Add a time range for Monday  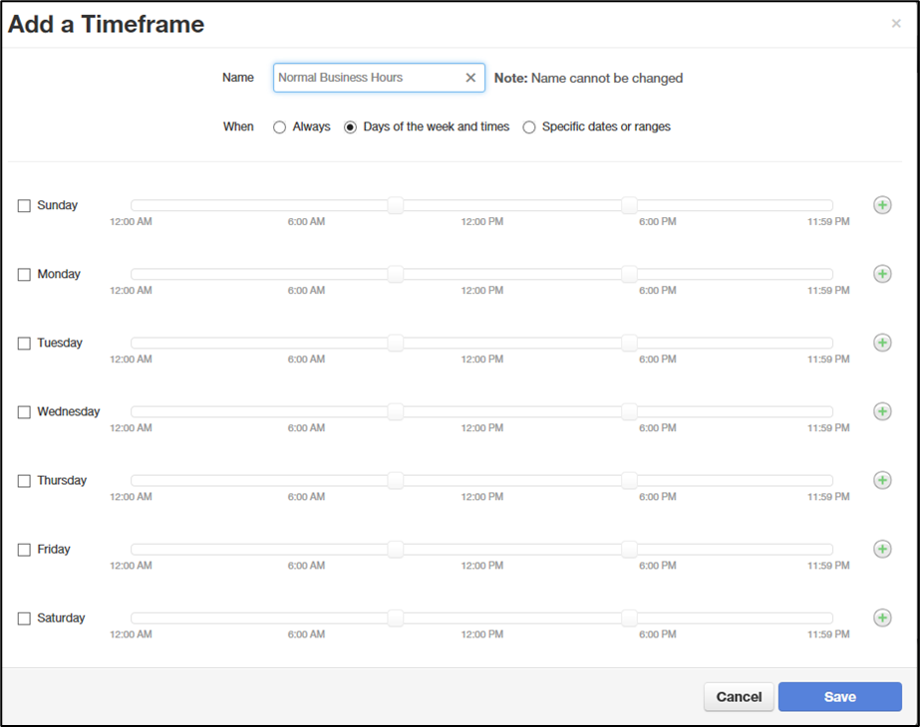pyautogui.click(x=882, y=274)
